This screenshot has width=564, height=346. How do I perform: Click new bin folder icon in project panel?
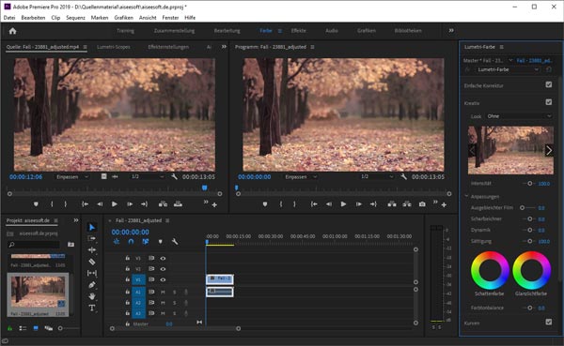click(70, 245)
